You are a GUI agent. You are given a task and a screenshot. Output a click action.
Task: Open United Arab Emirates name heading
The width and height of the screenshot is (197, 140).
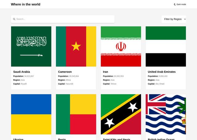[x=162, y=72]
